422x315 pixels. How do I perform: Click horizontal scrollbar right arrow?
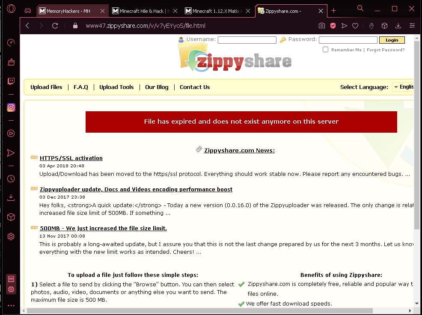click(x=410, y=311)
